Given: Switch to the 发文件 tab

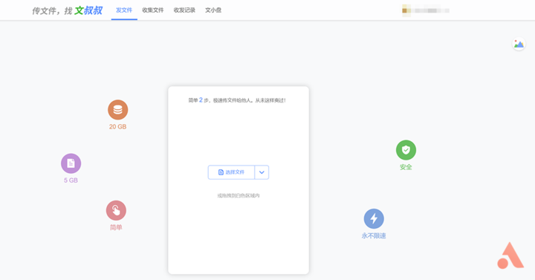Looking at the screenshot, I should pos(124,10).
